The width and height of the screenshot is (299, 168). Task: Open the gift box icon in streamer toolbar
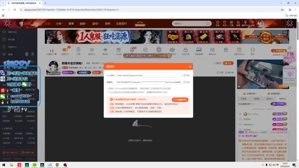click(226, 50)
